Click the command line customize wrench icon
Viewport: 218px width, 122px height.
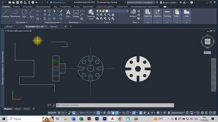click(54, 105)
